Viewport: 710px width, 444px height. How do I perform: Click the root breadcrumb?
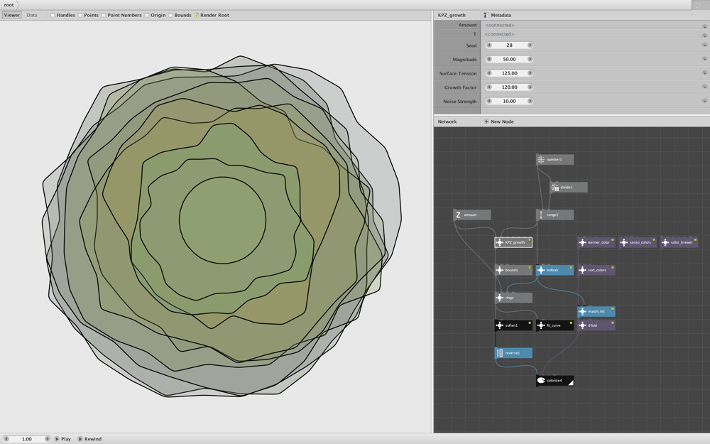point(9,5)
